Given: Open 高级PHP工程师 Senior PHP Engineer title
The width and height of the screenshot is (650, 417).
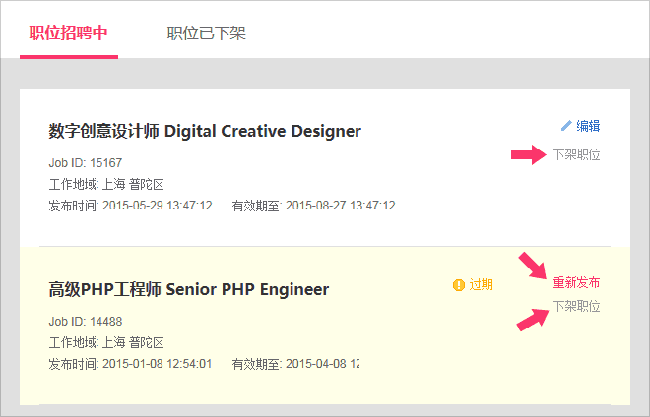Looking at the screenshot, I should click(x=188, y=289).
